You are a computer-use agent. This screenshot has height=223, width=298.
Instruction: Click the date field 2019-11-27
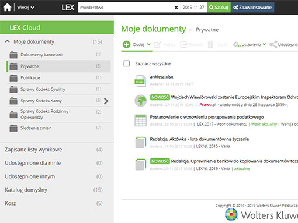[193, 8]
